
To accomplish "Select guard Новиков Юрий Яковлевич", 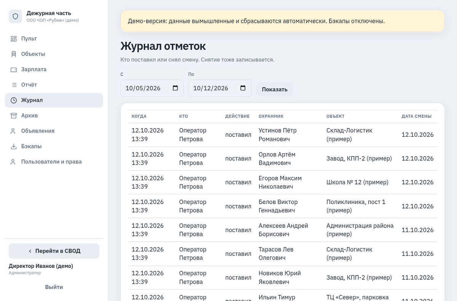I will 280,277.
